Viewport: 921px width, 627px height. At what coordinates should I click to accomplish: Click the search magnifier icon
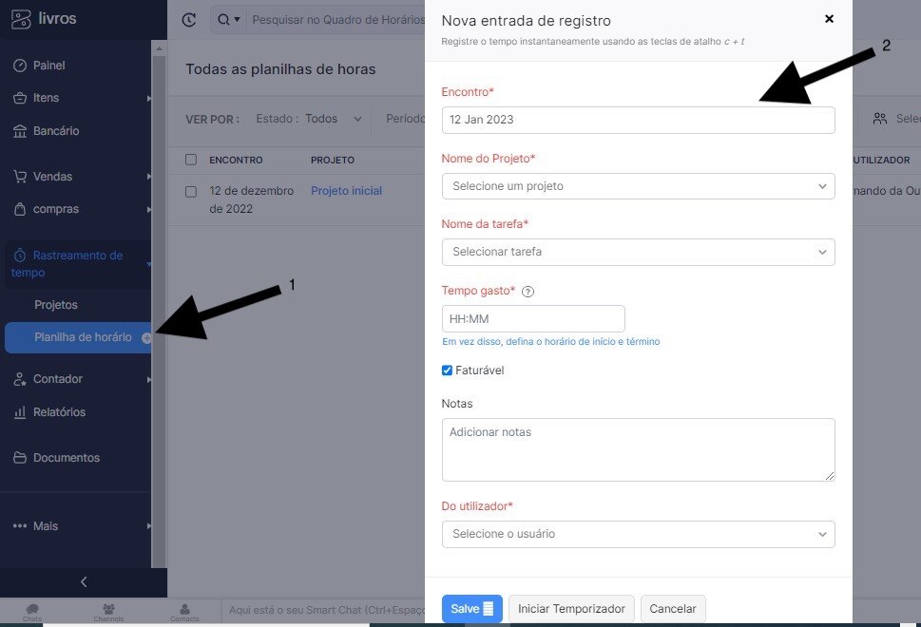click(x=223, y=20)
